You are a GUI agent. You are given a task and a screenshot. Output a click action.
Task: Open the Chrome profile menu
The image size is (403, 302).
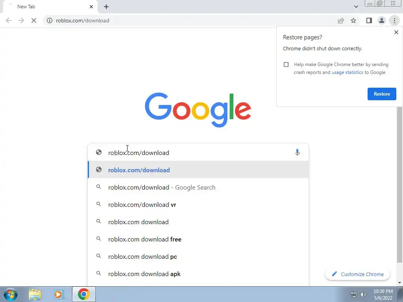tap(382, 20)
